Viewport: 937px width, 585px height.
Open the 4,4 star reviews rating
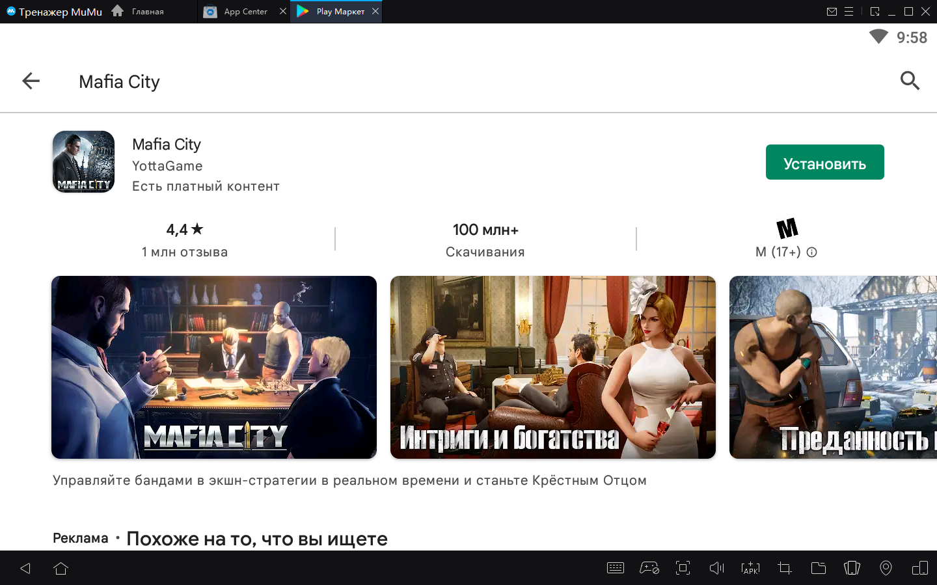tap(185, 239)
